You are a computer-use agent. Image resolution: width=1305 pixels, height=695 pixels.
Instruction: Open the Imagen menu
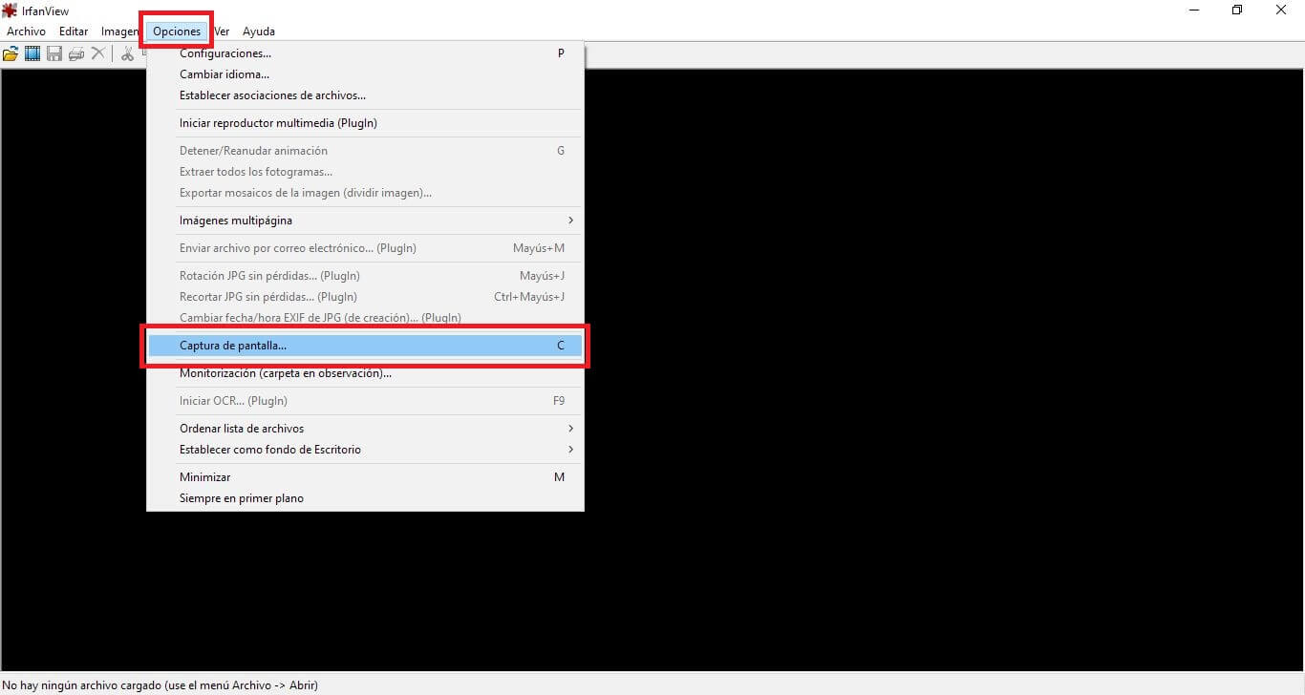[120, 32]
